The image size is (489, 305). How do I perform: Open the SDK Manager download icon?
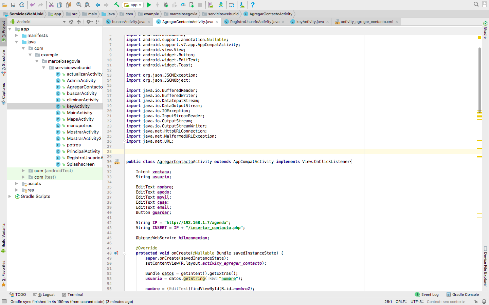pos(242,5)
